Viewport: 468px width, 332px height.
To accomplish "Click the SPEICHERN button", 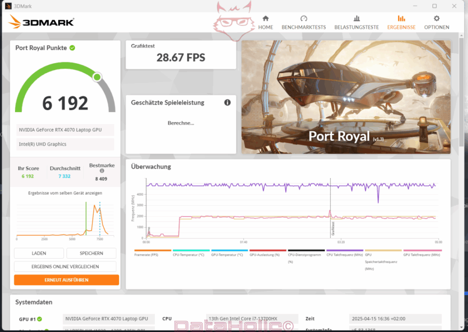I will (x=91, y=253).
